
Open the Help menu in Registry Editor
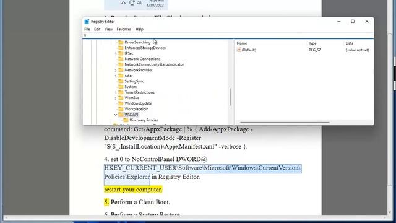tap(139, 29)
